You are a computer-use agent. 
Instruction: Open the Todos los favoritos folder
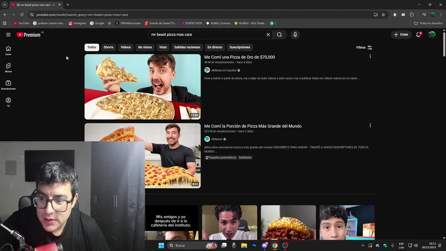pos(429,23)
